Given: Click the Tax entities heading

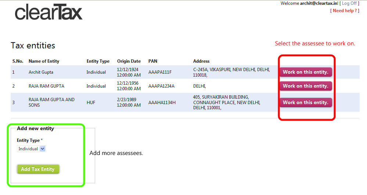Looking at the screenshot, I should (x=33, y=45).
